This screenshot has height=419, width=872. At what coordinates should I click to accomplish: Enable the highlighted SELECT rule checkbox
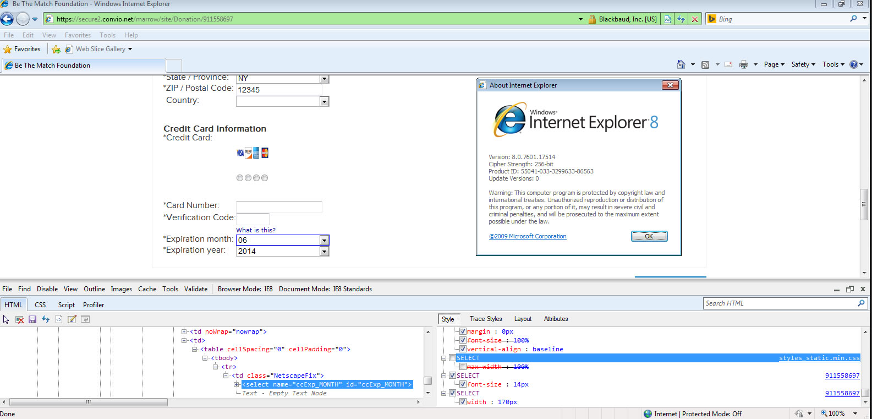[x=452, y=358]
